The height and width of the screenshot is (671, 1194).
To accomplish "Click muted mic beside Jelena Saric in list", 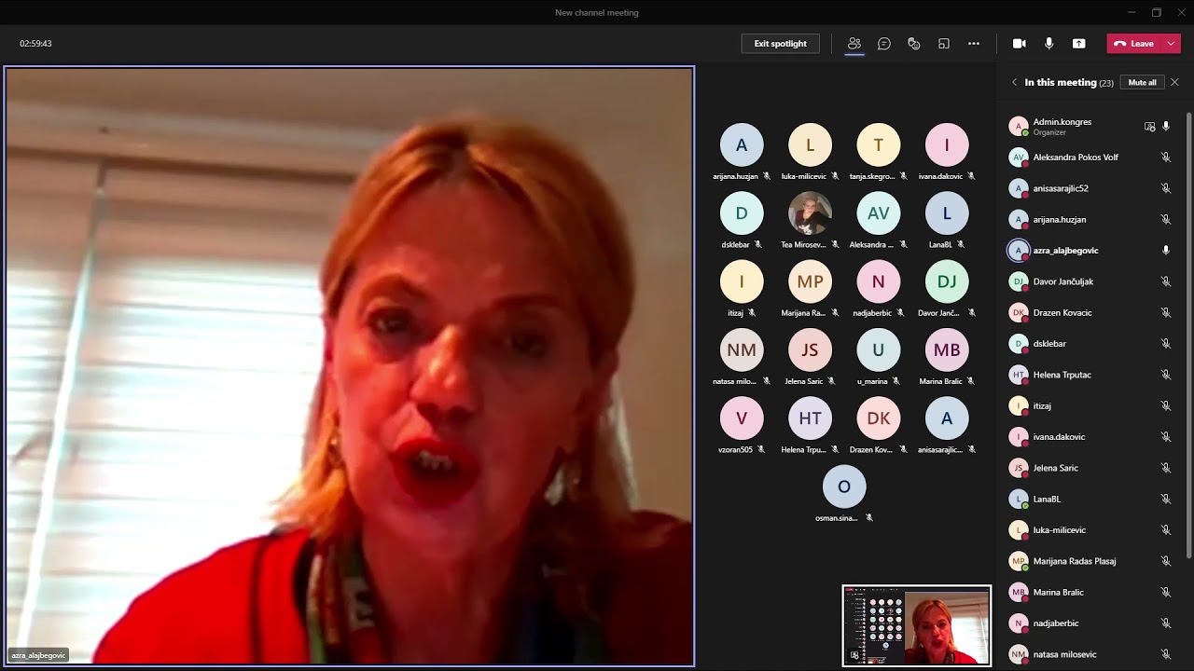I will click(1166, 468).
